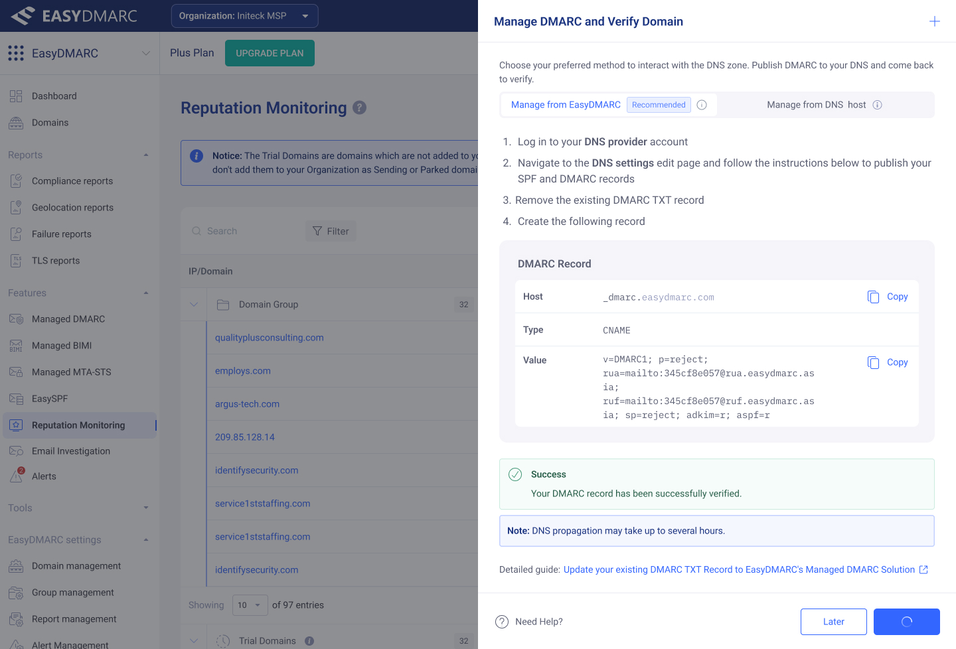Open Geolocation reports icon
The height and width of the screenshot is (649, 956).
pos(16,208)
